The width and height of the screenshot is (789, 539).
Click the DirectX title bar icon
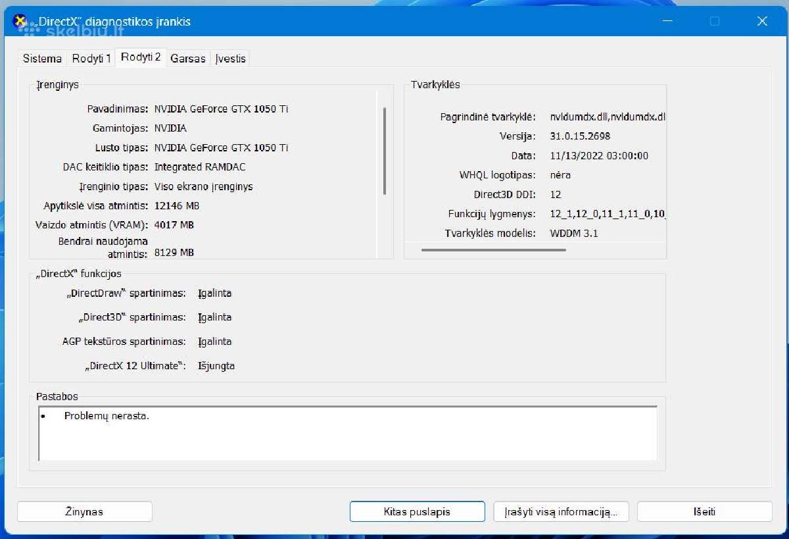pyautogui.click(x=21, y=21)
